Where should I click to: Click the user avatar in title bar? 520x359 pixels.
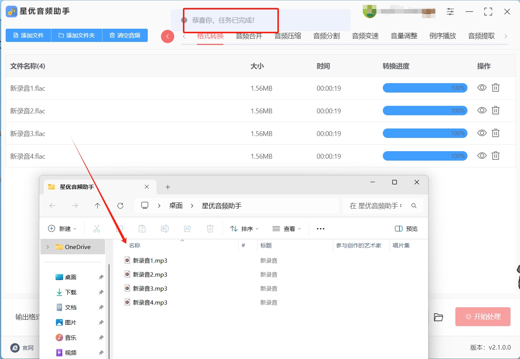tap(370, 11)
